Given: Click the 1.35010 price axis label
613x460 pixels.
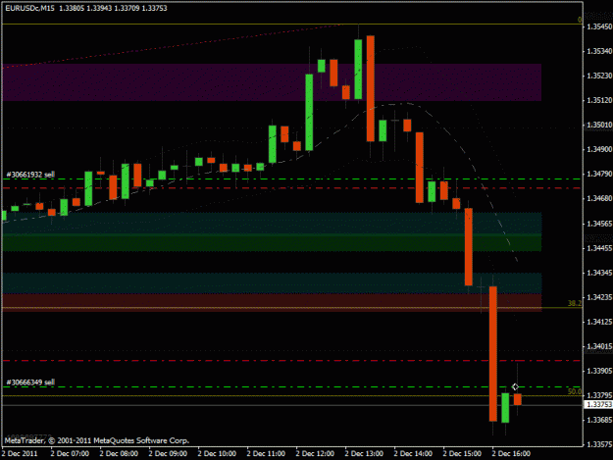Looking at the screenshot, I should [599, 125].
